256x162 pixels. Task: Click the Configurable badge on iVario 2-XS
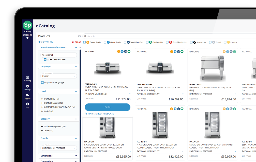129,51
